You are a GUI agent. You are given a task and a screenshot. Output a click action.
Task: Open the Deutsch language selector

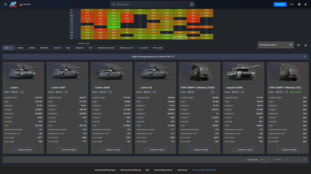click(25, 4)
